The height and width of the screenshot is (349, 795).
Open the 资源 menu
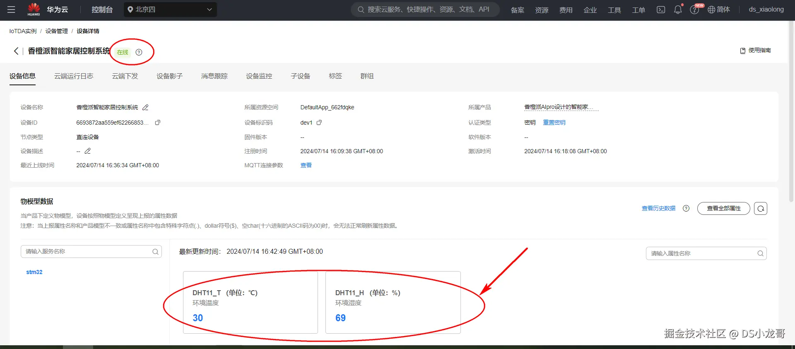pyautogui.click(x=542, y=10)
